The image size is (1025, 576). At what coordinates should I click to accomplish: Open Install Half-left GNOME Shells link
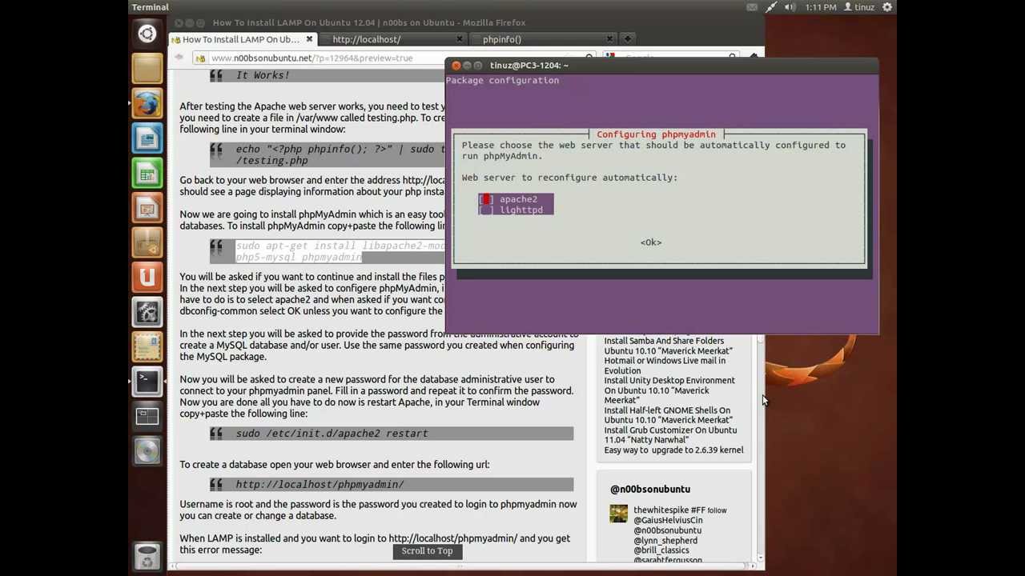tap(668, 415)
